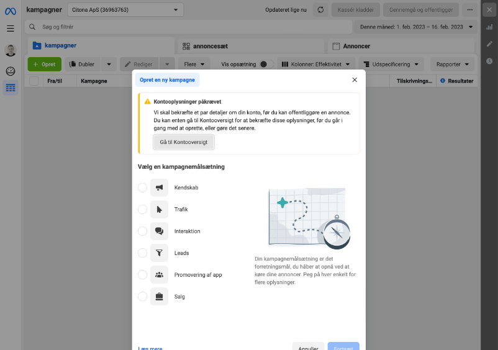This screenshot has width=498, height=350.
Task: Click Gå til Kontooversigt button
Action: pyautogui.click(x=184, y=142)
